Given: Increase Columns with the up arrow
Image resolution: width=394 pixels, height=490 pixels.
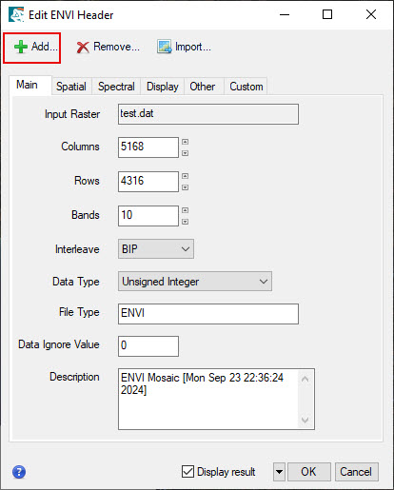Looking at the screenshot, I should point(186,142).
